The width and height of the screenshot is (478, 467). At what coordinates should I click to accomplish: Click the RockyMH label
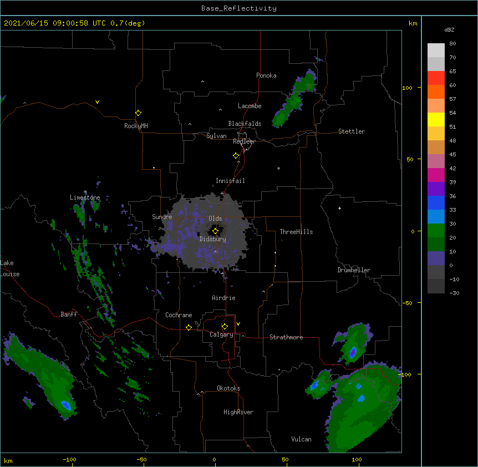point(136,126)
